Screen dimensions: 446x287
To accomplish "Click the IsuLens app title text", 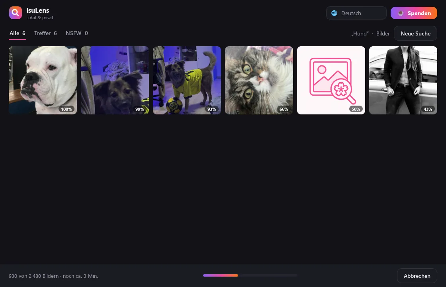I will click(x=38, y=10).
